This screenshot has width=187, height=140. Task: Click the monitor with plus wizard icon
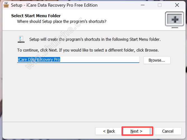coord(174,19)
